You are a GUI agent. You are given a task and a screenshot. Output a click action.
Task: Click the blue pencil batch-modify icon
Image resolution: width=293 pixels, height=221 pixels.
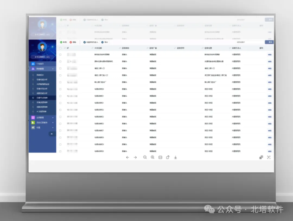click(x=84, y=42)
